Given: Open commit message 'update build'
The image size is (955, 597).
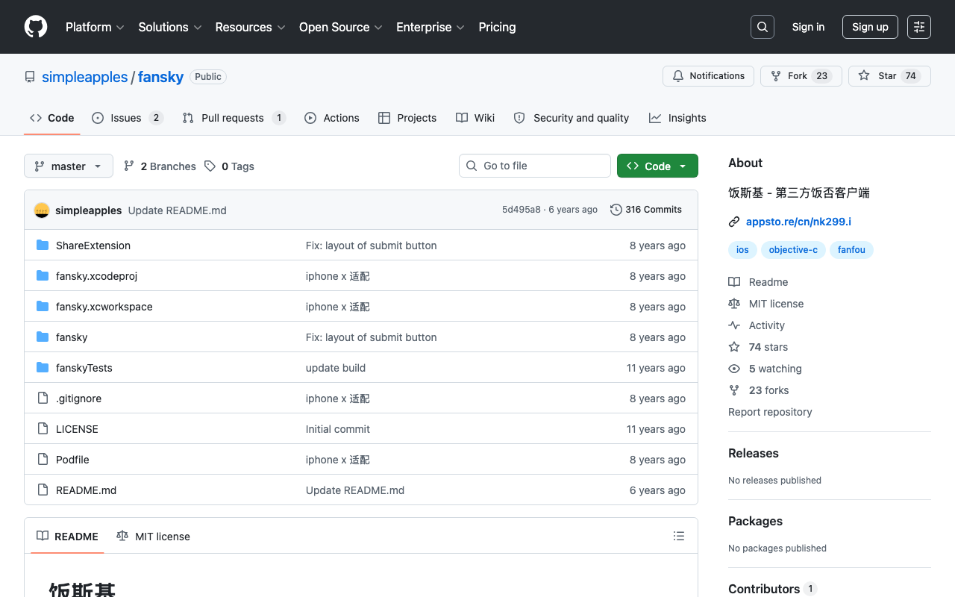Looking at the screenshot, I should (x=336, y=368).
